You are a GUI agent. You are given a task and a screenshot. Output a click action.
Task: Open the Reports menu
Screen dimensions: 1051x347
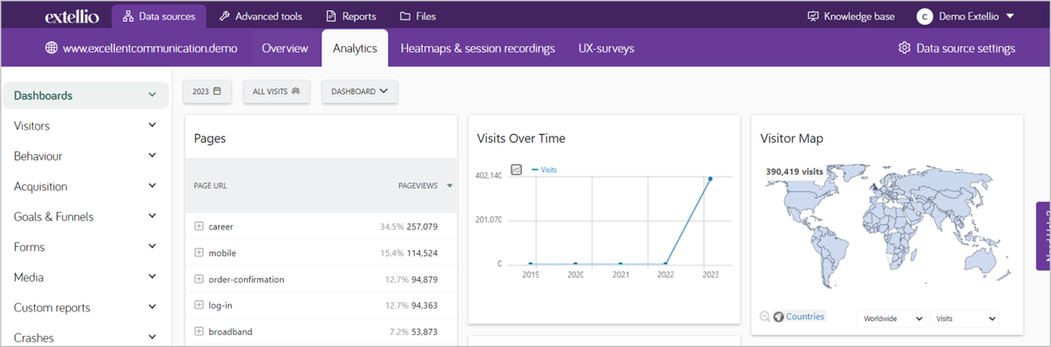click(x=350, y=17)
